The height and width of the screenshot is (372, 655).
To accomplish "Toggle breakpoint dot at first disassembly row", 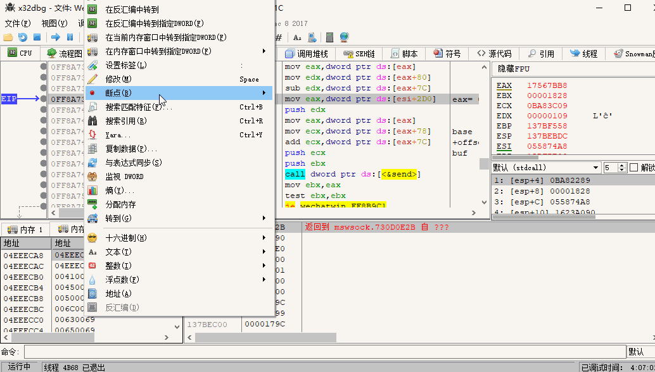I will coord(43,66).
